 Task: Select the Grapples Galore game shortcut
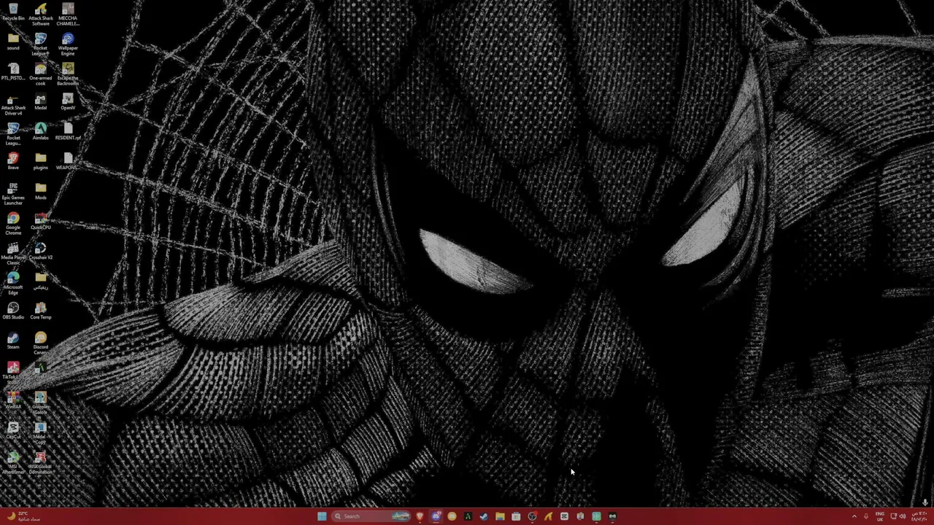41,403
